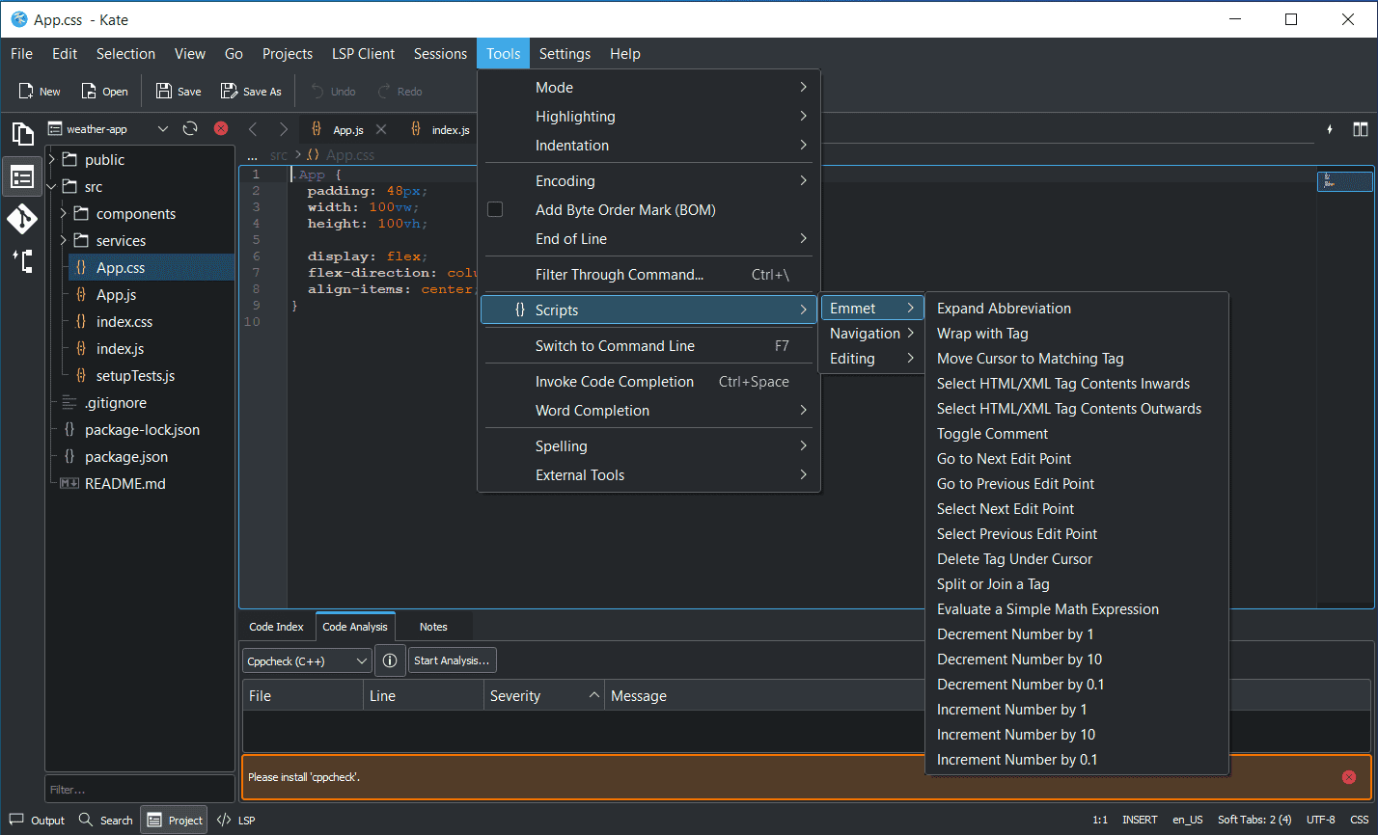Toggle the Project panel button

tap(175, 821)
